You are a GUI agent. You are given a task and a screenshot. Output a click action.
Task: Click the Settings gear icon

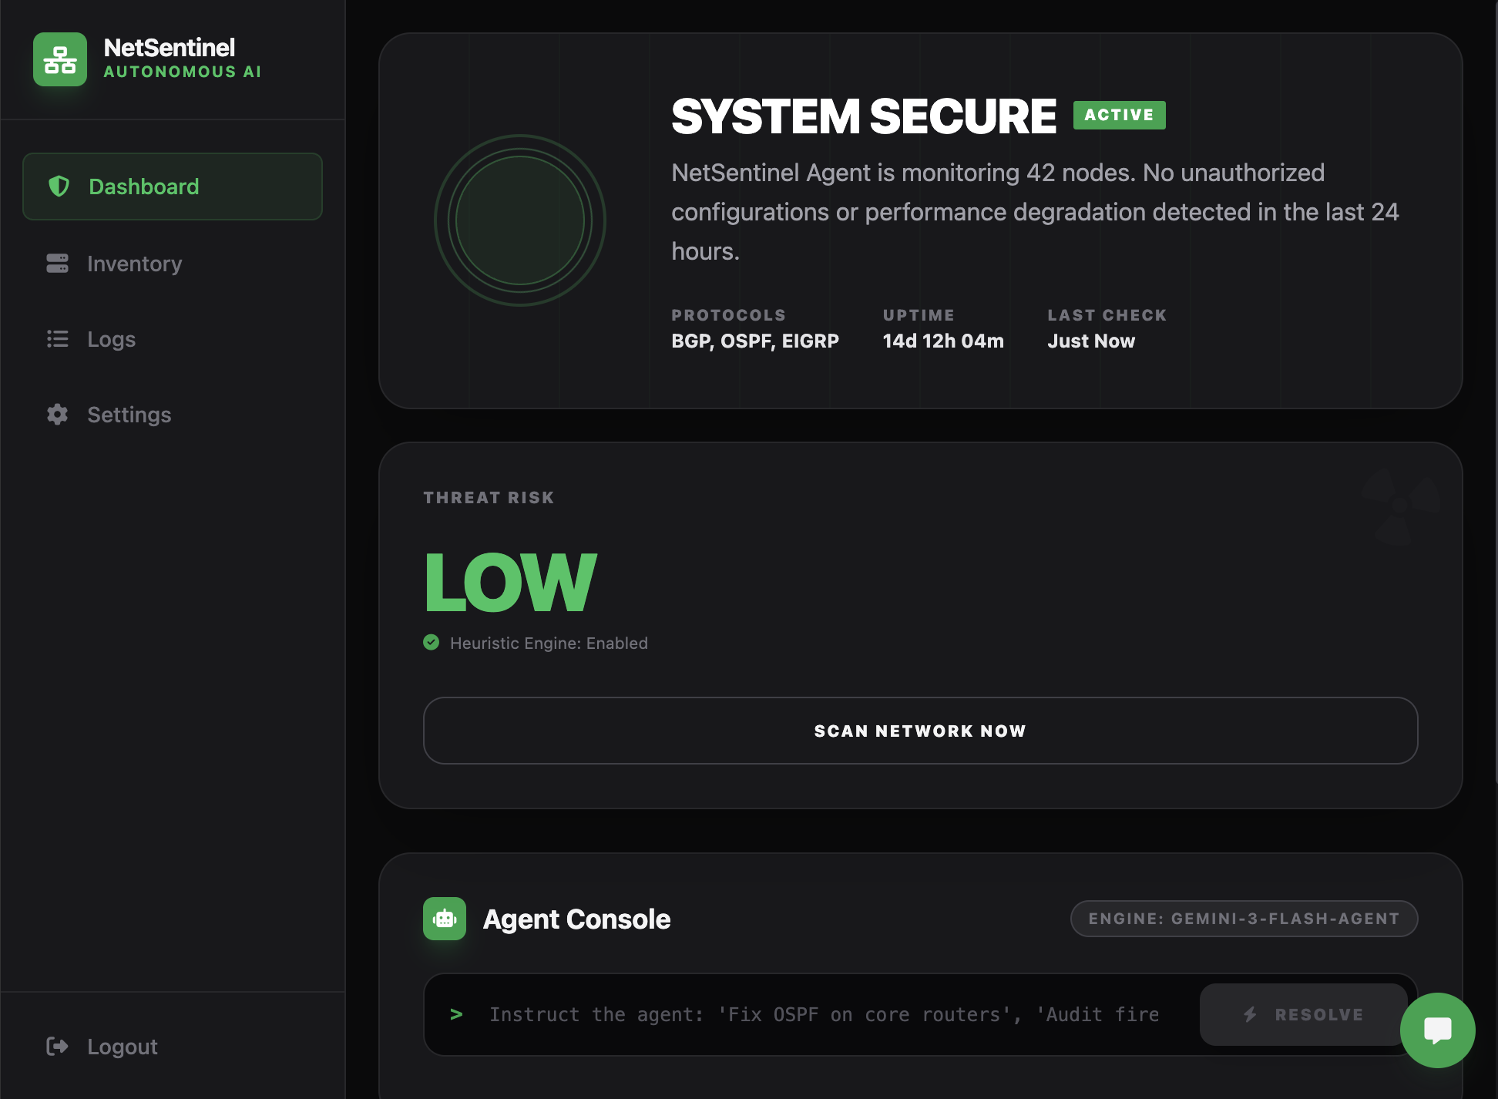click(58, 415)
